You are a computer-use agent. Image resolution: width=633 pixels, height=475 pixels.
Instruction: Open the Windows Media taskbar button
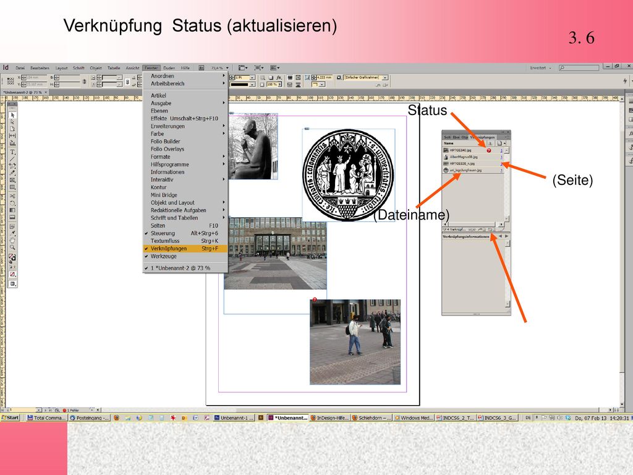pos(414,417)
